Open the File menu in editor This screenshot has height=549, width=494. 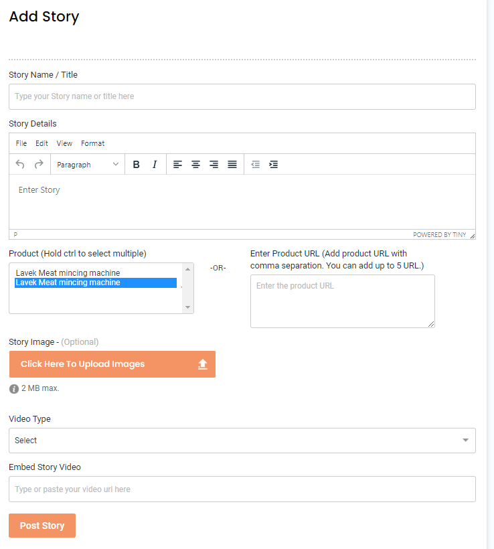tap(21, 143)
